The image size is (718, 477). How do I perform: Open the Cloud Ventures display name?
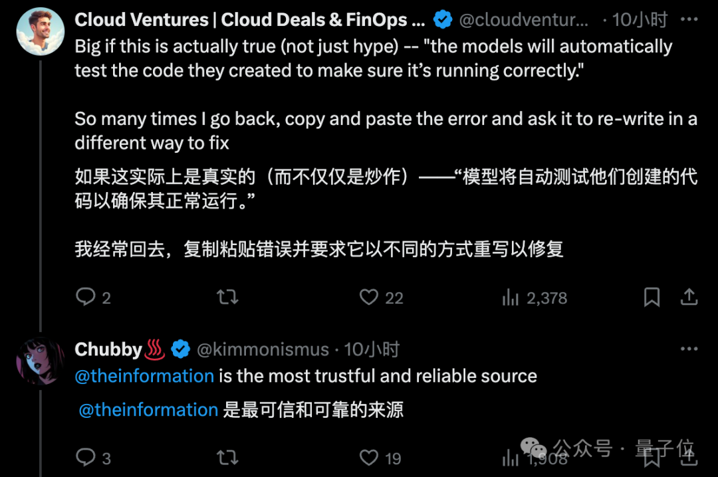tap(249, 20)
